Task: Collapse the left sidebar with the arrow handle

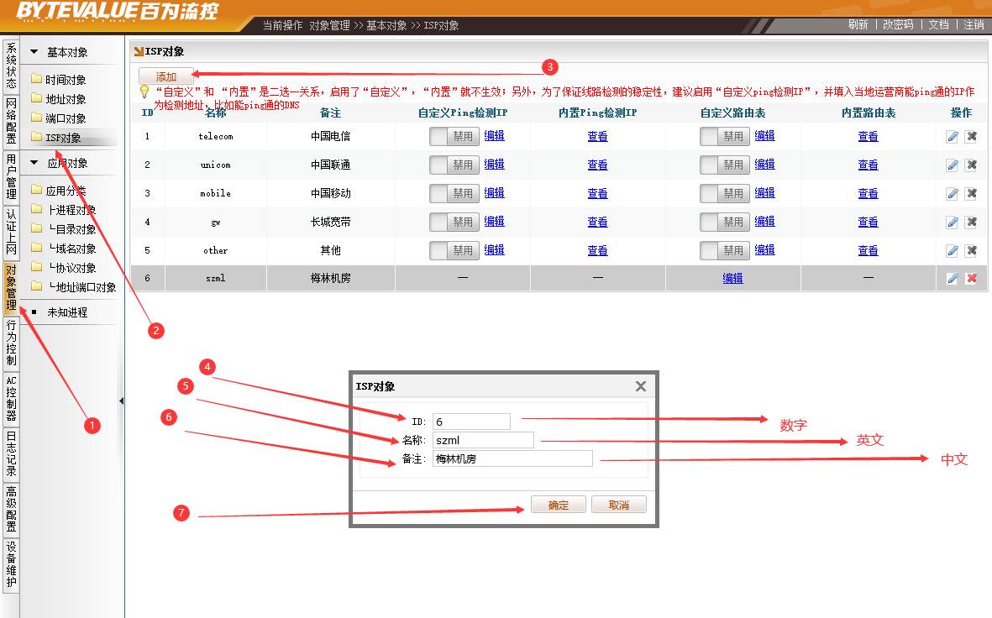Action: point(121,401)
